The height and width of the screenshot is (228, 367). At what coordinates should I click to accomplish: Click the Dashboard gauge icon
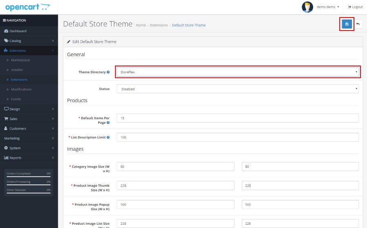click(6, 31)
